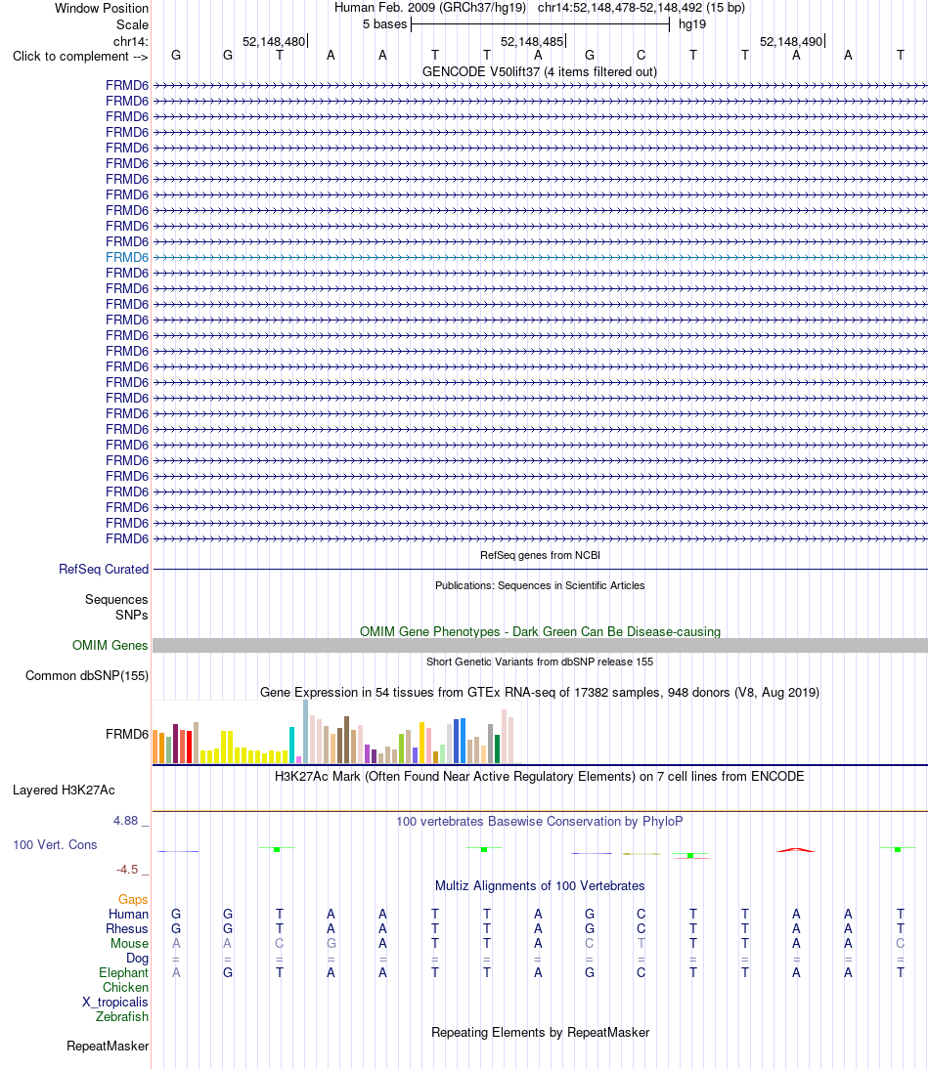Click the 'OMIM Genes' track label
Viewport: 929px width, 1069px height.
coord(111,645)
